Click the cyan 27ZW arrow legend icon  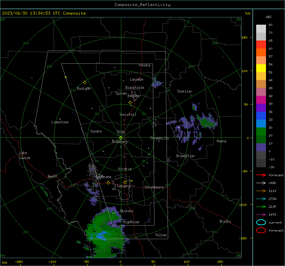click(261, 199)
